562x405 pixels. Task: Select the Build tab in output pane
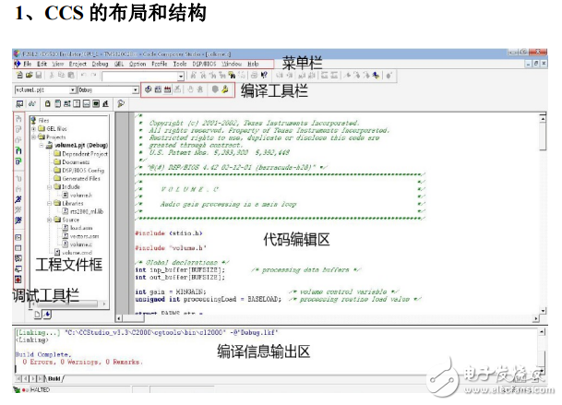(52, 378)
